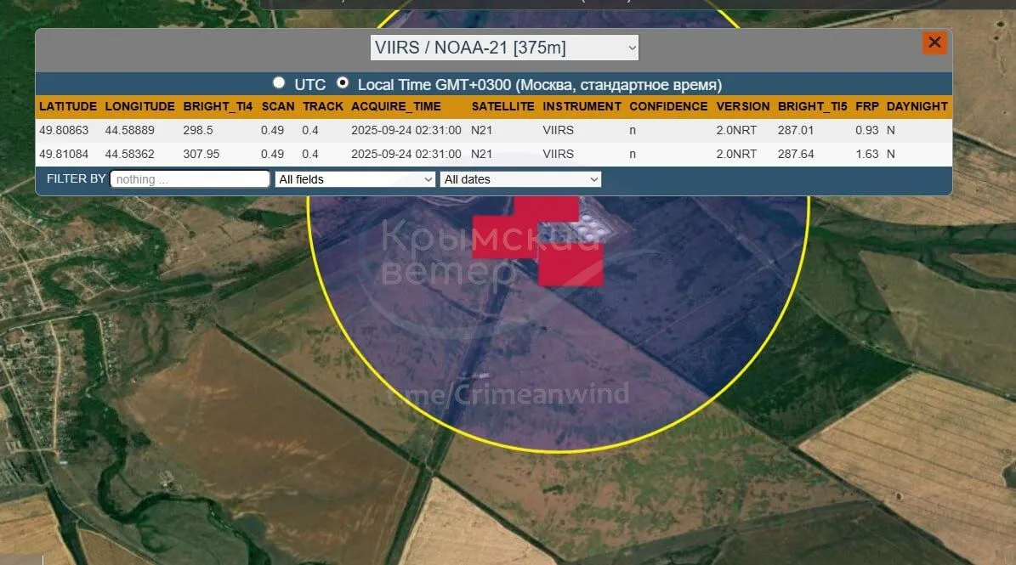The height and width of the screenshot is (565, 1016).
Task: Sort by the ACQUIRE_TIME column header
Action: 395,107
